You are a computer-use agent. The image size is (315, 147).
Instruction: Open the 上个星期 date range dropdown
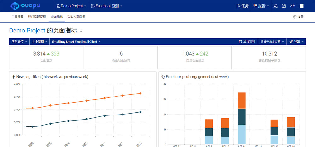(x=40, y=42)
